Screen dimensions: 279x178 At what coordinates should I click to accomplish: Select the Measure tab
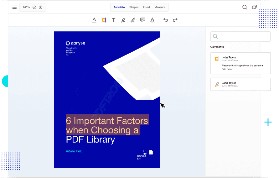click(x=160, y=7)
